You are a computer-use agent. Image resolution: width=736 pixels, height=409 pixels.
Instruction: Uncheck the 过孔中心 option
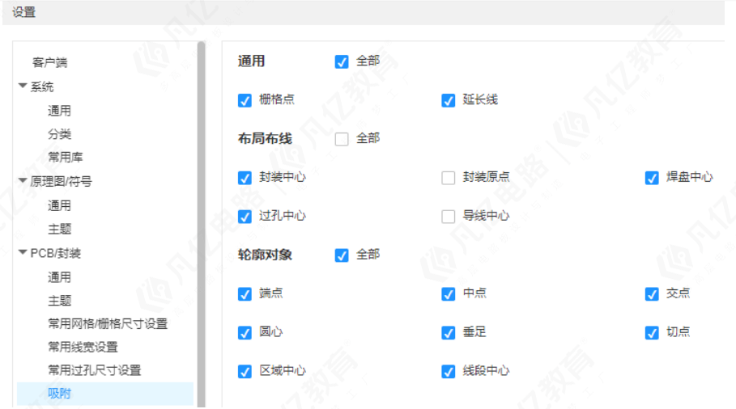click(x=245, y=217)
